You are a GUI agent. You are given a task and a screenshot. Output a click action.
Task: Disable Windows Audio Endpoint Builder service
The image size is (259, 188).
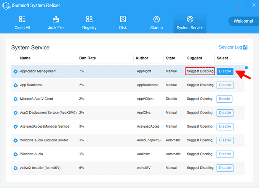click(225, 140)
